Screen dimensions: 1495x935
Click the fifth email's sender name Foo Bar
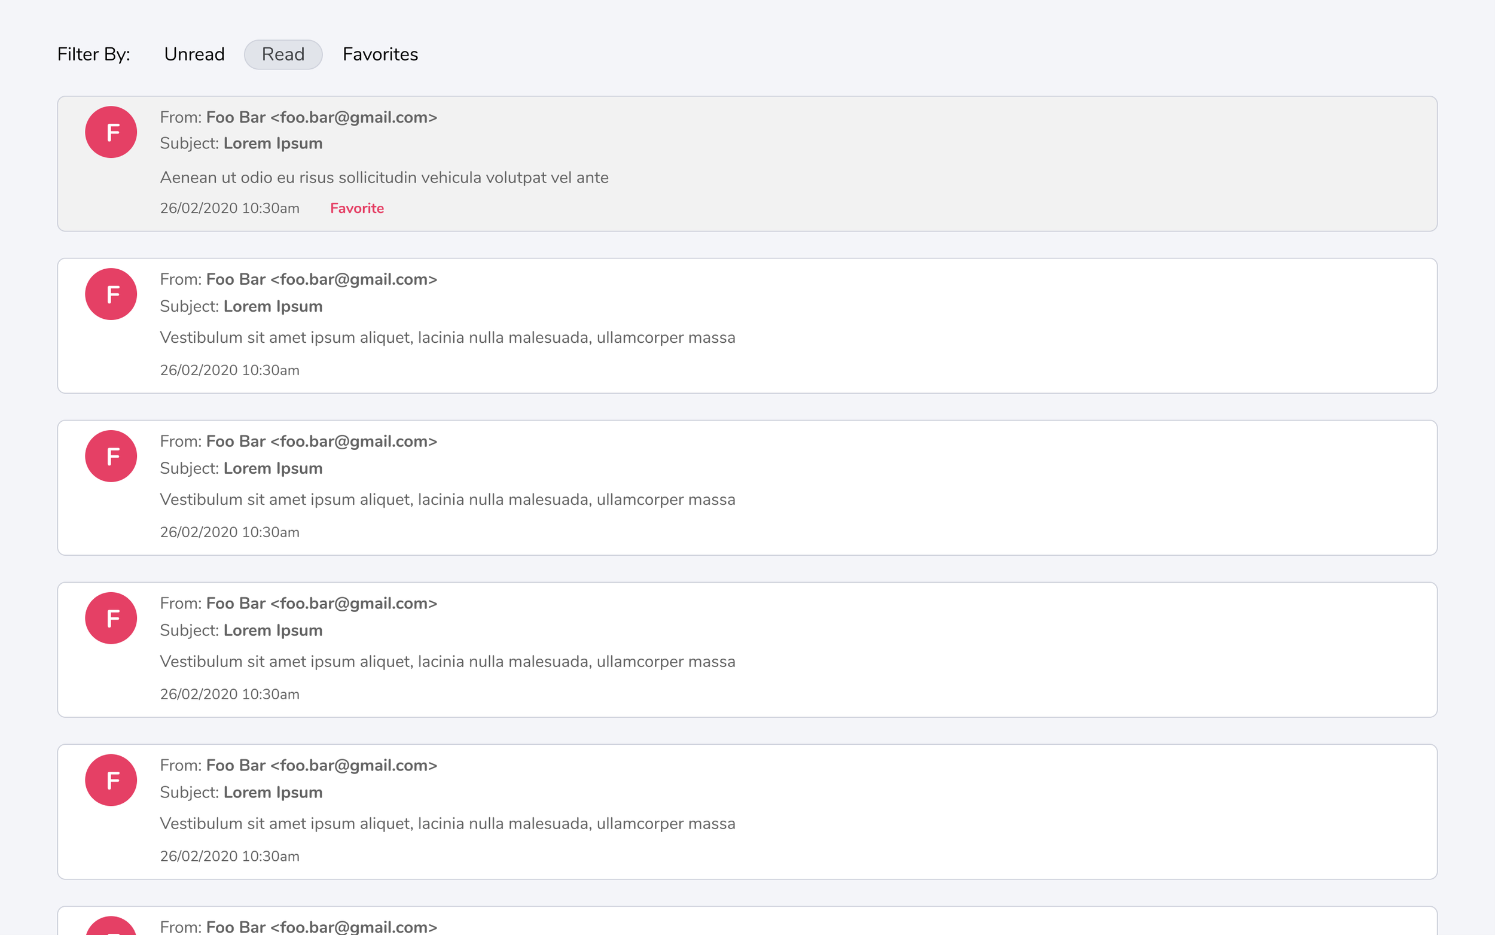coord(236,766)
